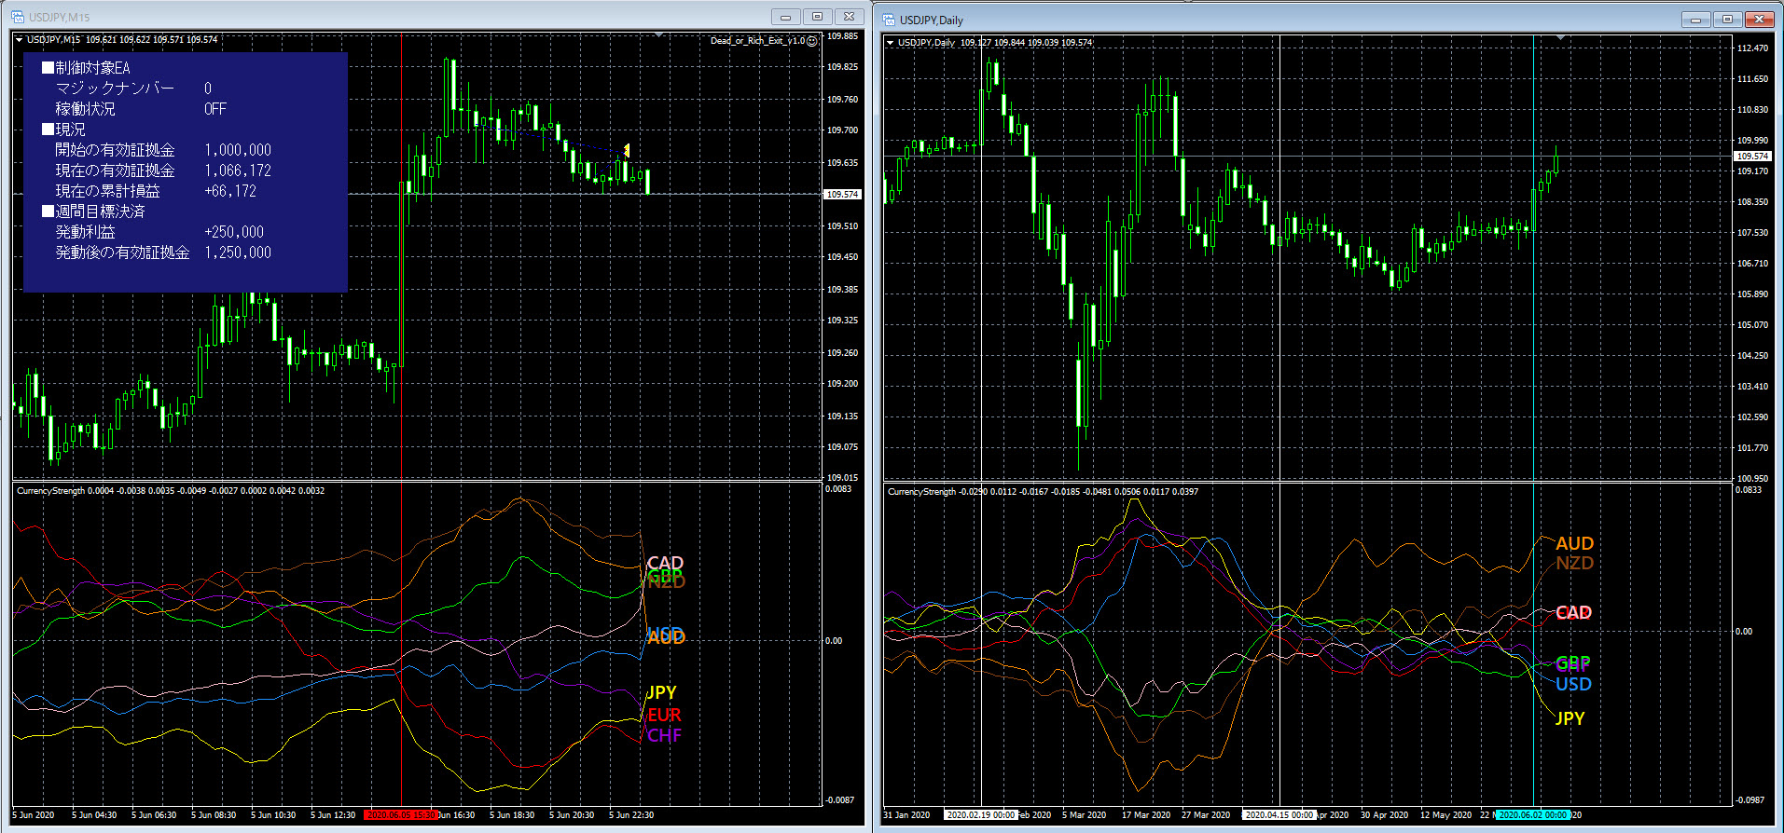Screen dimensions: 1784x833
Task: Click the JPY label in M15 strength panel
Action: click(x=661, y=692)
